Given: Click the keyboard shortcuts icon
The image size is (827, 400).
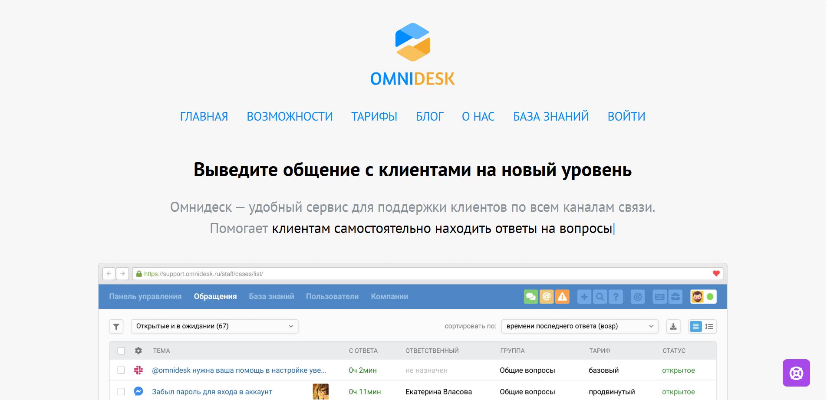Looking at the screenshot, I should pyautogui.click(x=659, y=297).
